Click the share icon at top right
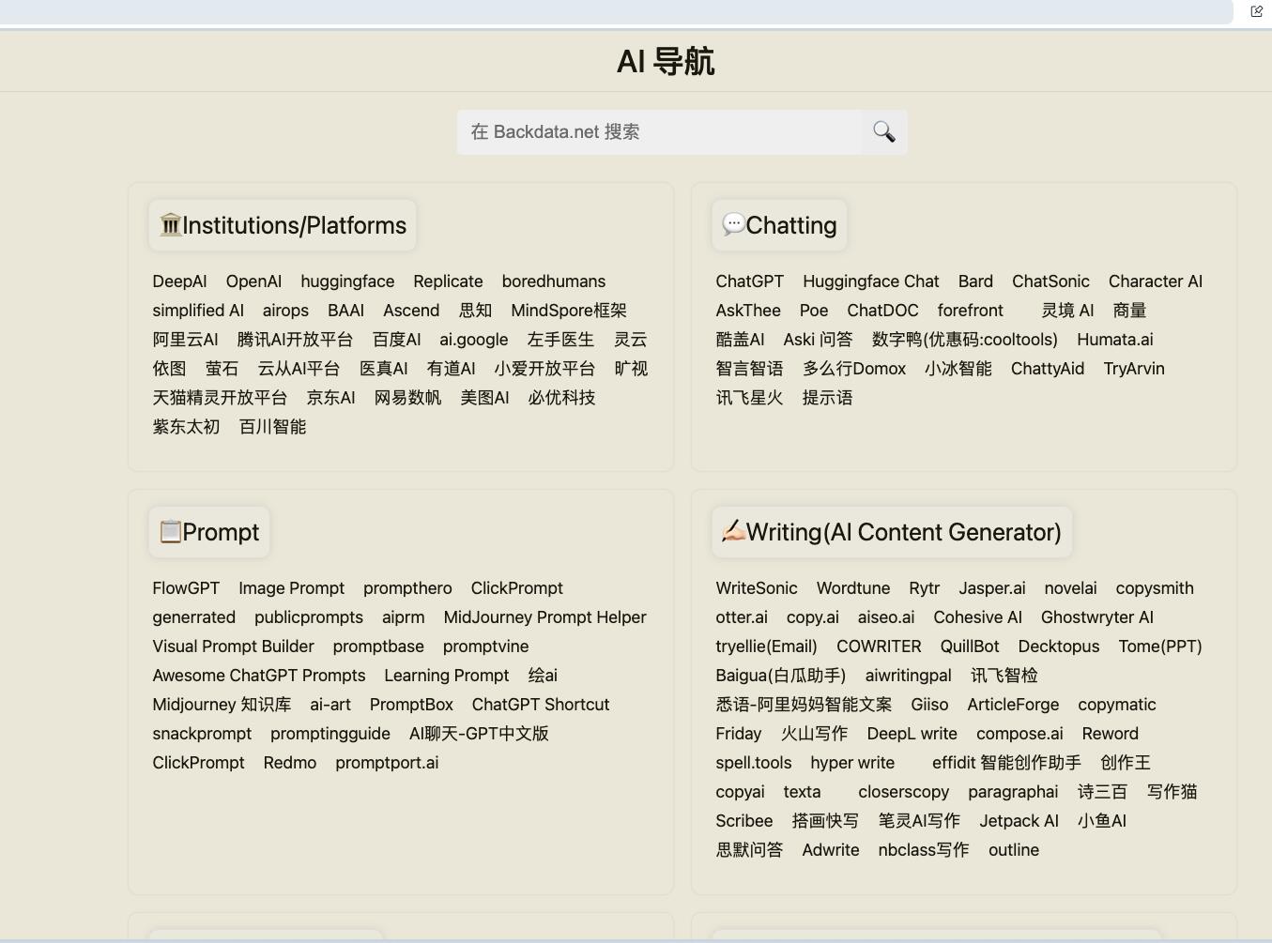Image resolution: width=1272 pixels, height=943 pixels. pyautogui.click(x=1257, y=11)
